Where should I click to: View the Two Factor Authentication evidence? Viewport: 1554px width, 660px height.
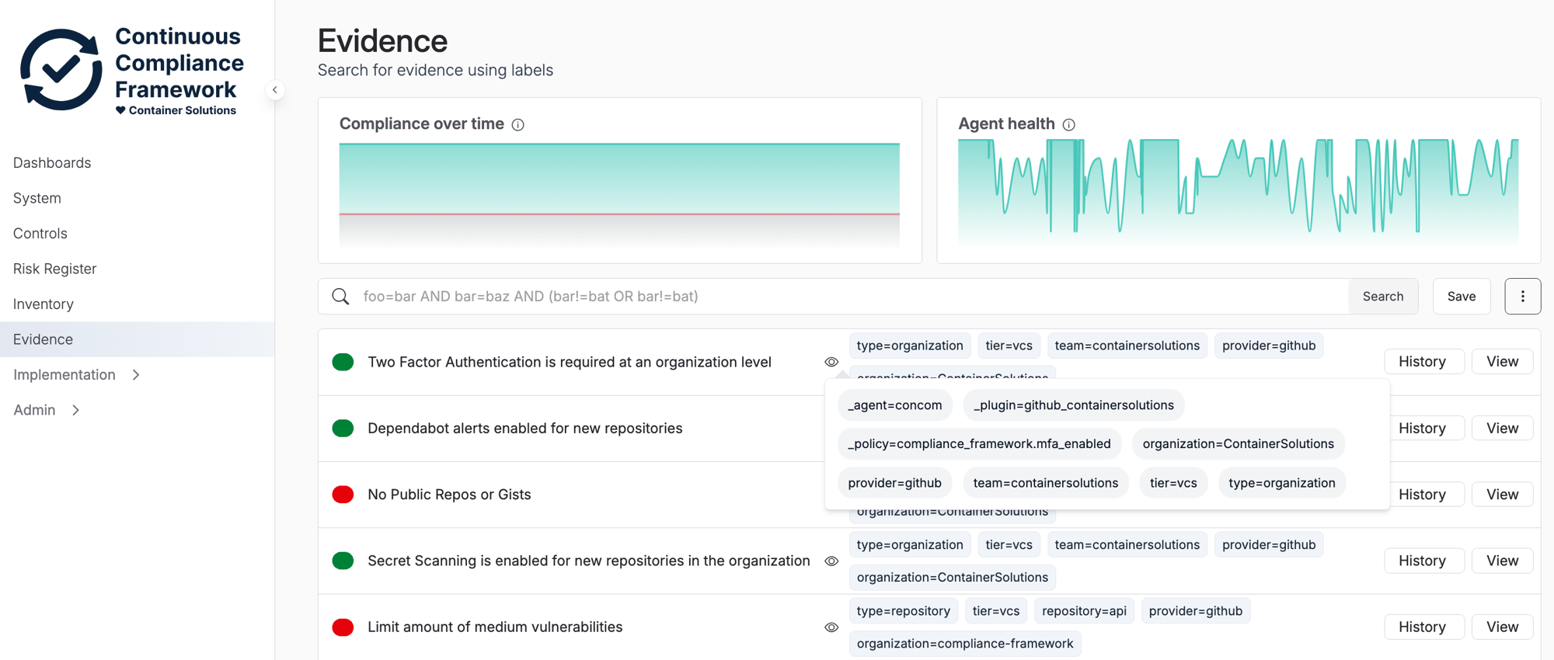[x=1503, y=362]
